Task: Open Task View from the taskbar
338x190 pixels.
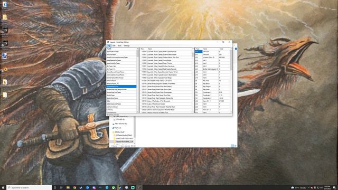Action: coord(61,188)
